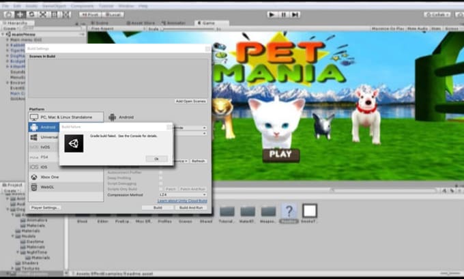464x279 pixels.
Task: Select the WebGL platform
Action: [x=66, y=188]
